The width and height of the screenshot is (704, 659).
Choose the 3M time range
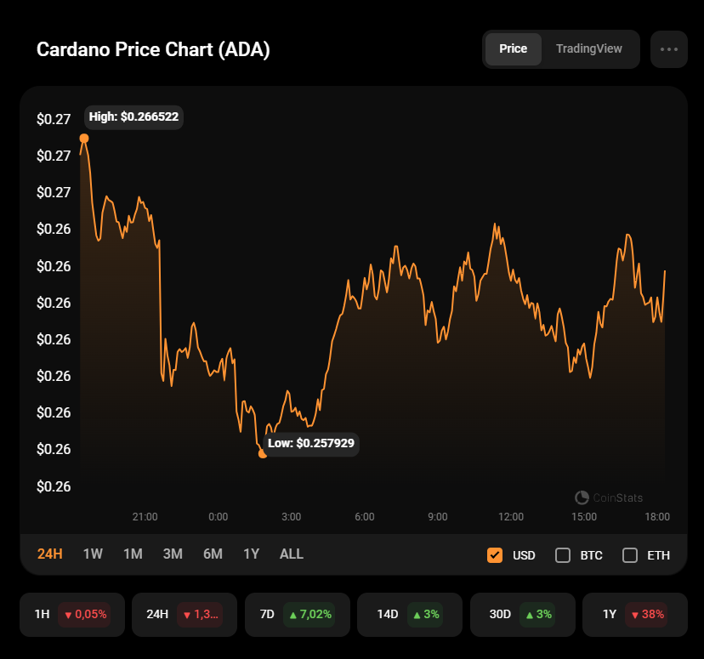pos(173,554)
